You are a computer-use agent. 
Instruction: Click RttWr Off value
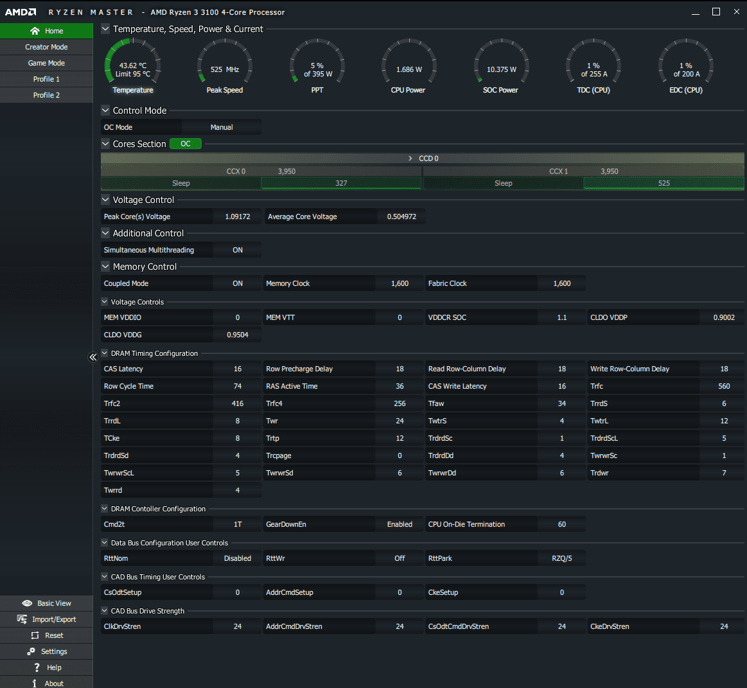point(400,558)
